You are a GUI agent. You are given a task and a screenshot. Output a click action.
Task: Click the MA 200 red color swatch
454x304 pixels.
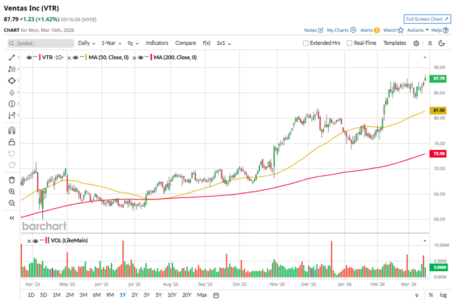[151, 57]
